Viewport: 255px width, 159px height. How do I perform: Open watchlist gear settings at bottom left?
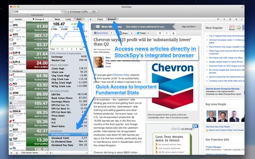pyautogui.click(x=11, y=153)
